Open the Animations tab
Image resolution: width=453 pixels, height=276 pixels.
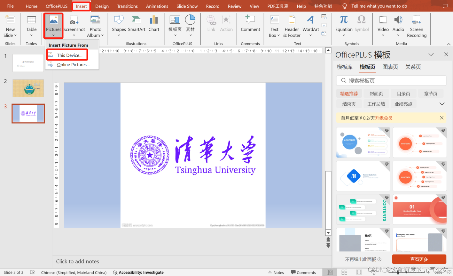pyautogui.click(x=157, y=6)
